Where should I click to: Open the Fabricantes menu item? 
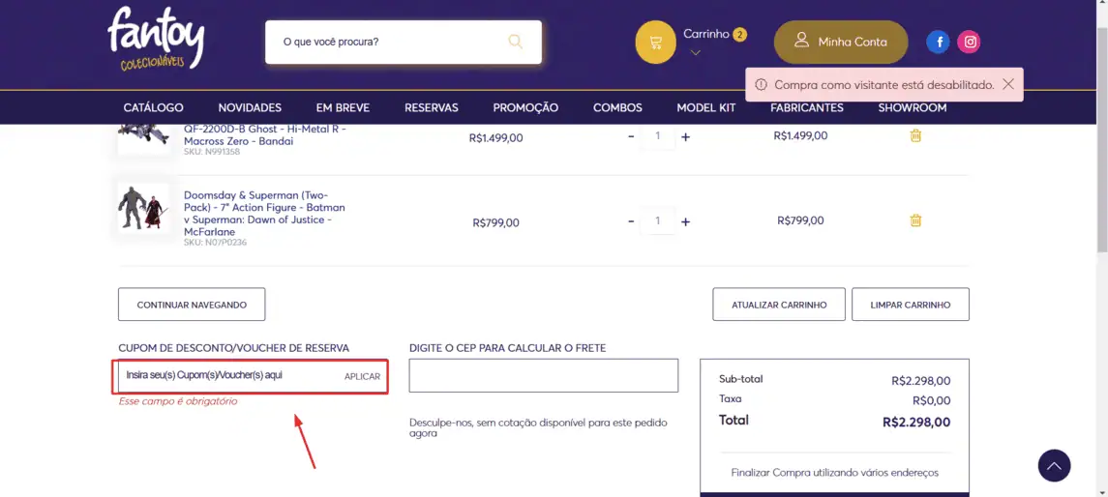[x=807, y=108]
